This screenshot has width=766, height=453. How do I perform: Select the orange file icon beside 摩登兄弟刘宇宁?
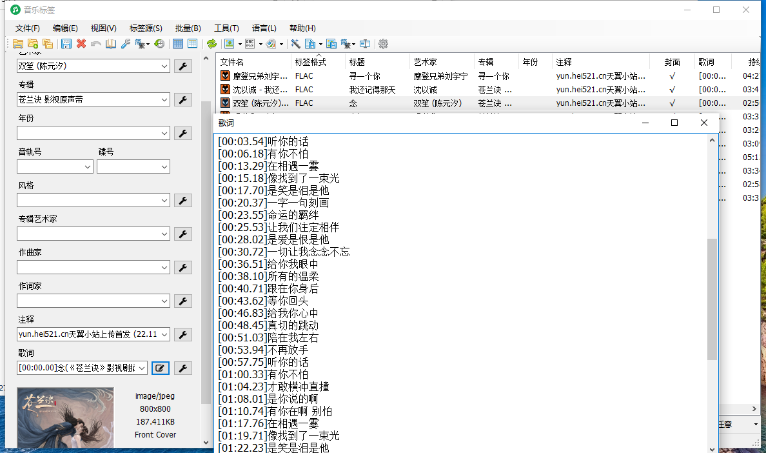click(x=225, y=75)
